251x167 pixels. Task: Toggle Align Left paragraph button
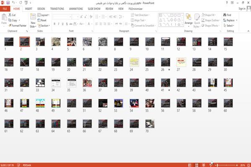(96, 24)
